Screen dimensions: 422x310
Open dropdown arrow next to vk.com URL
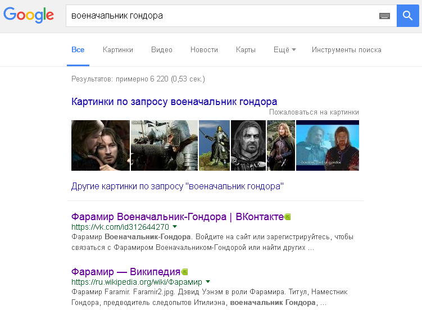click(x=175, y=227)
